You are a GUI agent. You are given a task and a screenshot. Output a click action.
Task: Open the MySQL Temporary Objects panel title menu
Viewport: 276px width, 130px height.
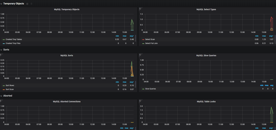(67, 10)
